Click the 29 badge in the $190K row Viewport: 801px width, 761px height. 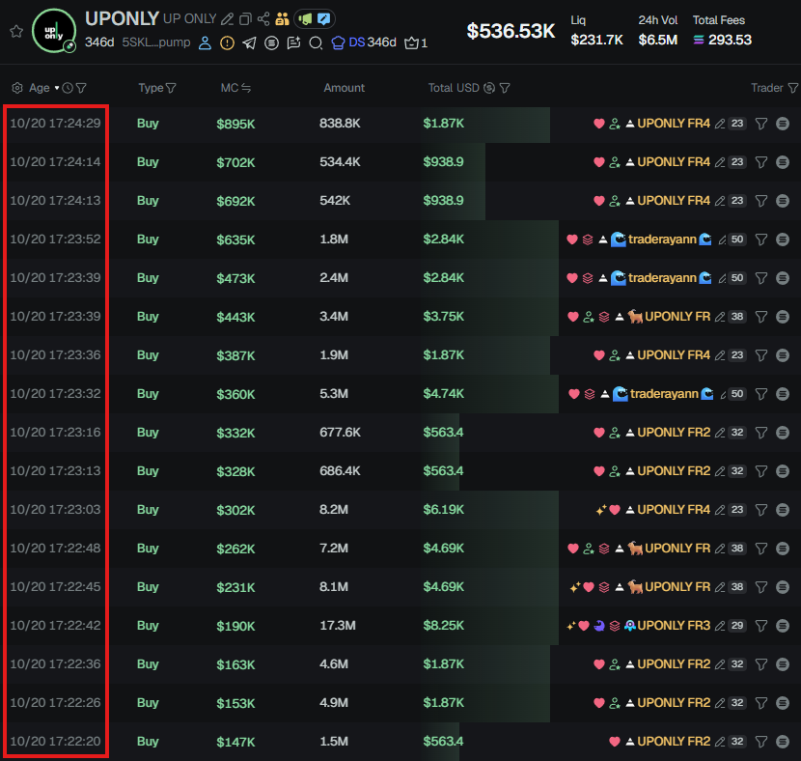736,626
